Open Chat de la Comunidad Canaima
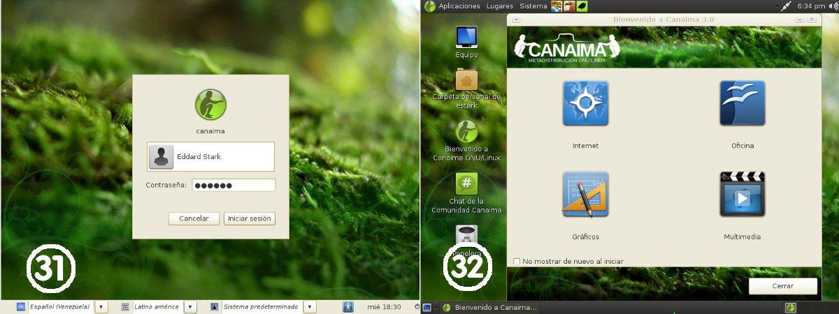The height and width of the screenshot is (314, 839). click(x=466, y=184)
